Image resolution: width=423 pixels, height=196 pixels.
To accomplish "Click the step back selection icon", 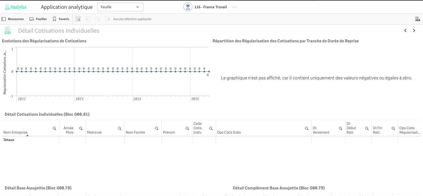I will [88, 19].
